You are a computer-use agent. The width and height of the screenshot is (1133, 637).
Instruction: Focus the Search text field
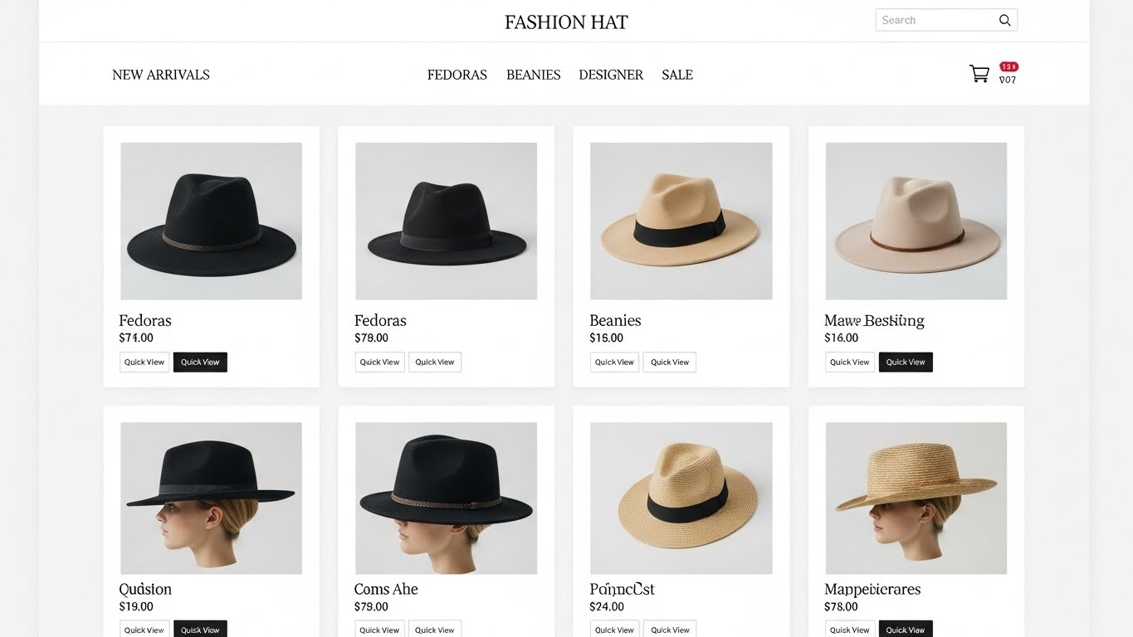934,21
